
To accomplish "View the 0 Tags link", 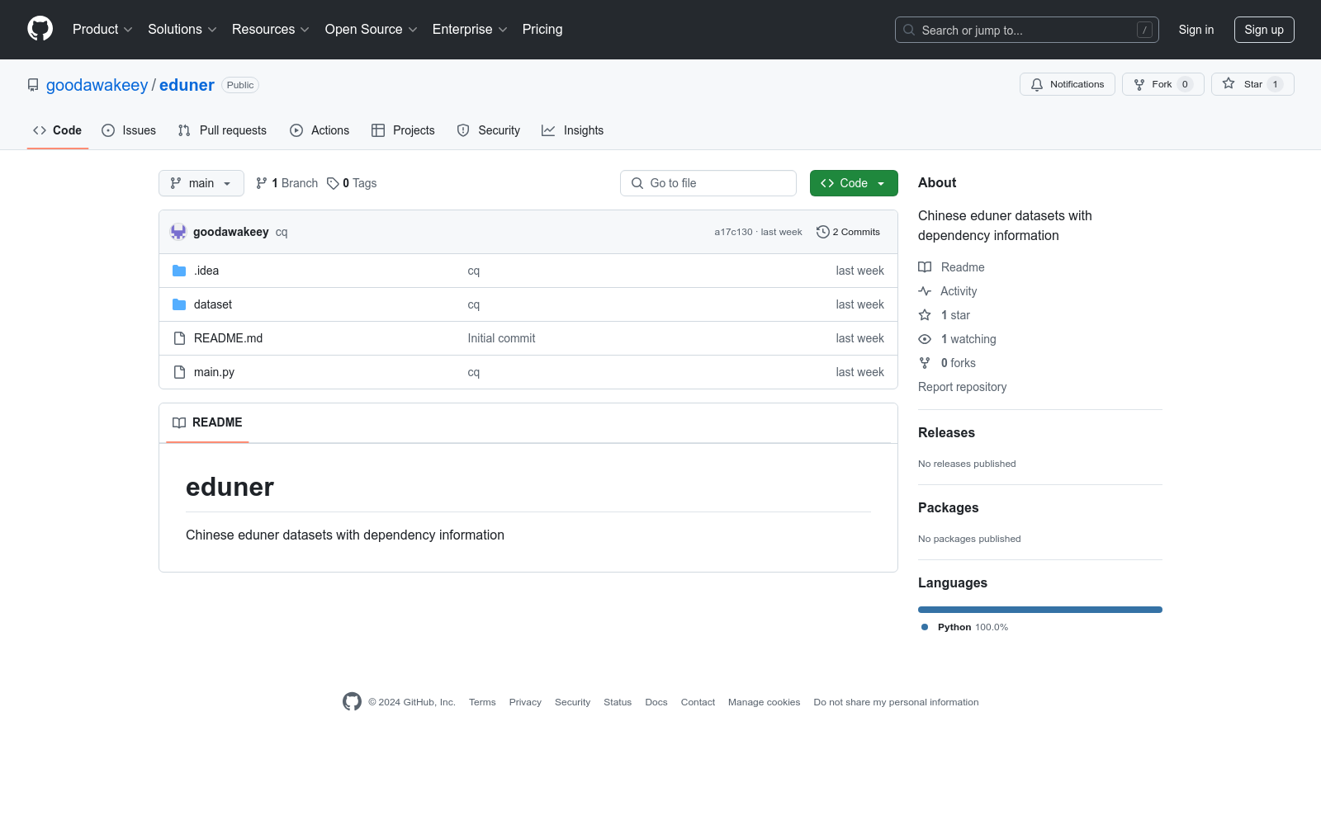I will pos(352,183).
